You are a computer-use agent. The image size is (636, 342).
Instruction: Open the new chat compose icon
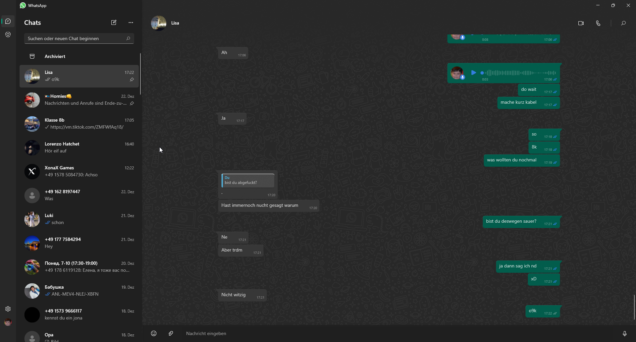coord(114,23)
